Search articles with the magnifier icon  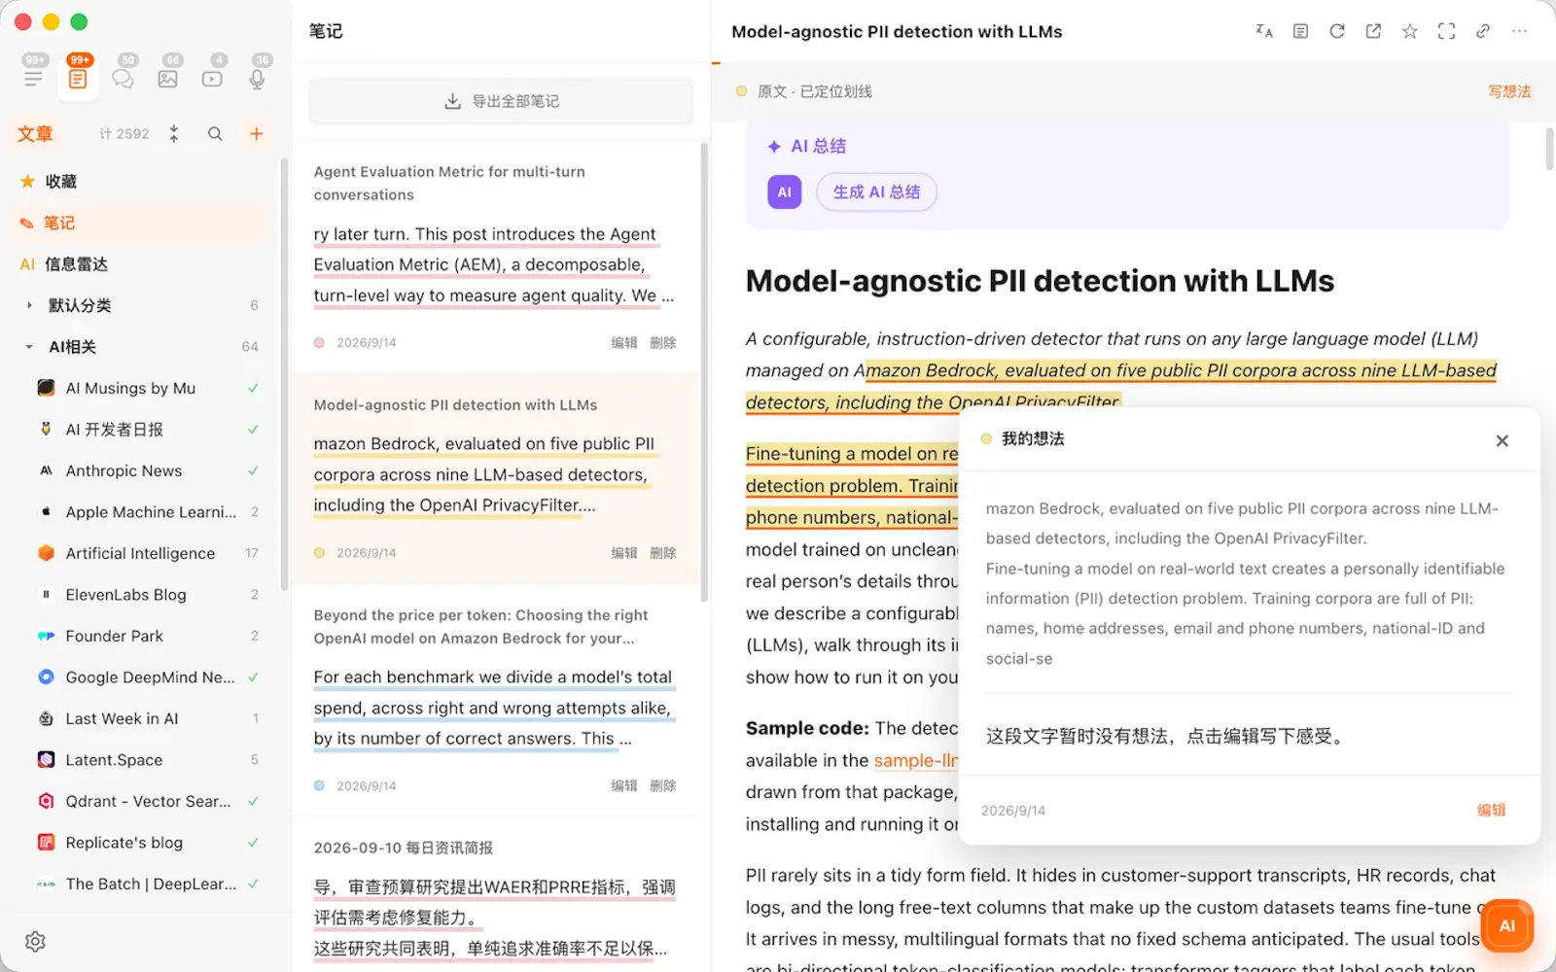pos(215,134)
